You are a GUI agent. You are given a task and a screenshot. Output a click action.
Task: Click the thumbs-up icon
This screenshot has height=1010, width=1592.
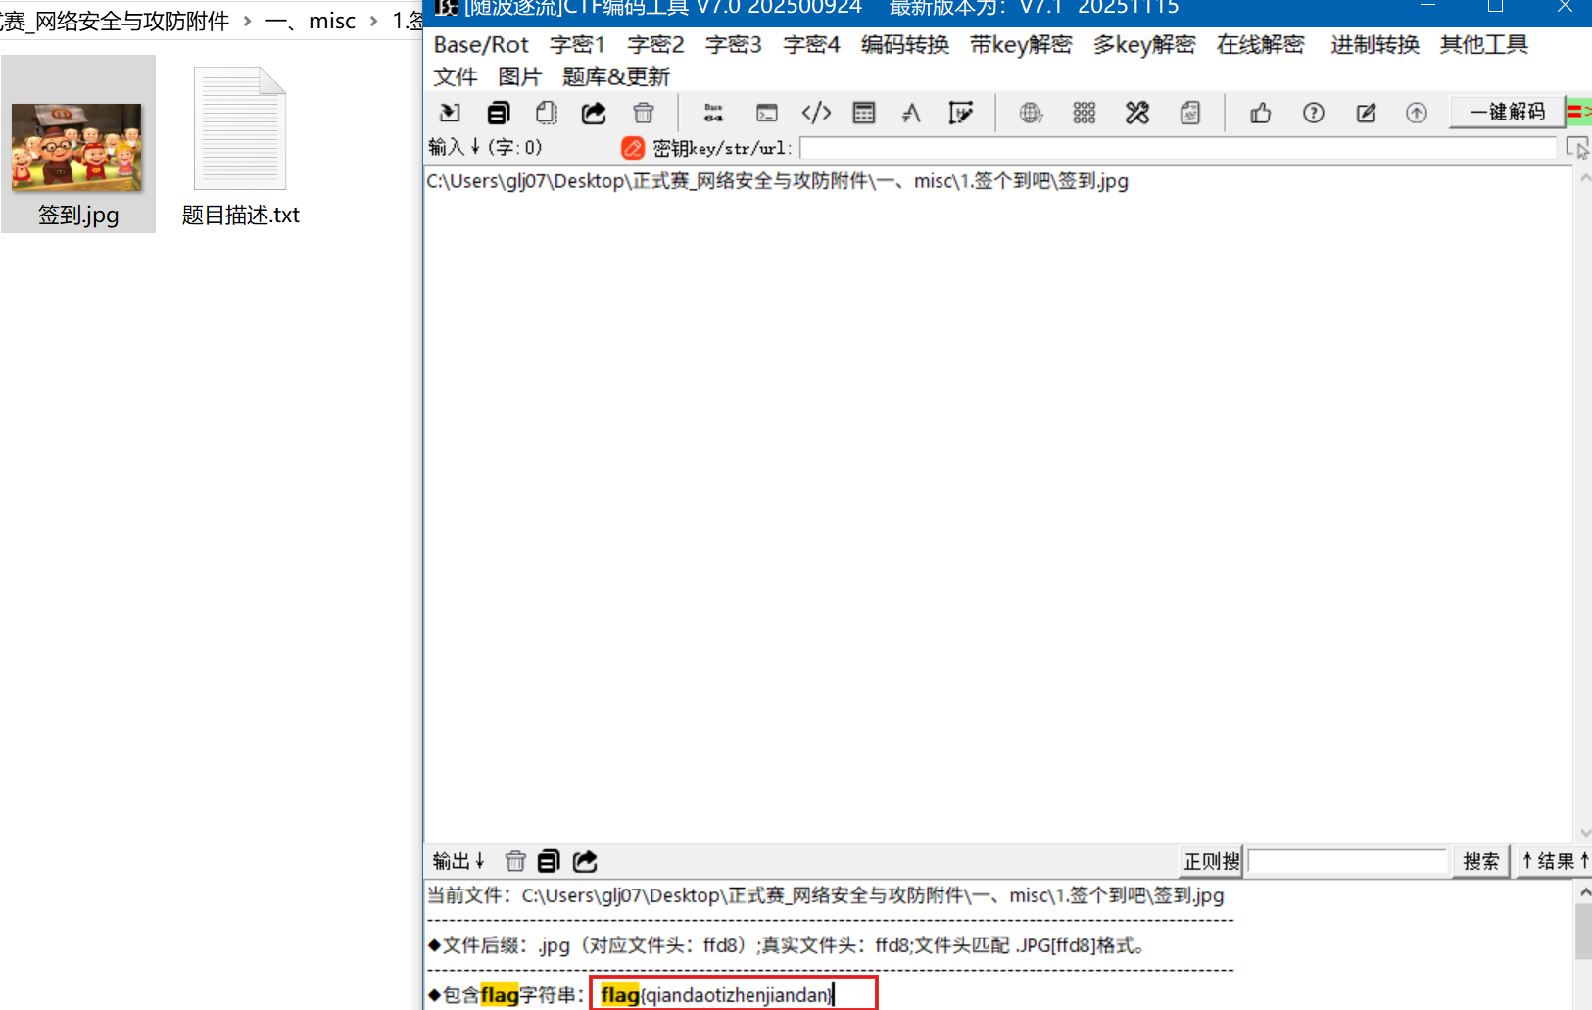tap(1261, 113)
